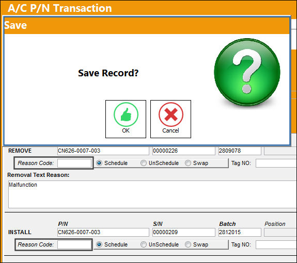
Task: Click the REMOVE row label
Action: point(20,151)
